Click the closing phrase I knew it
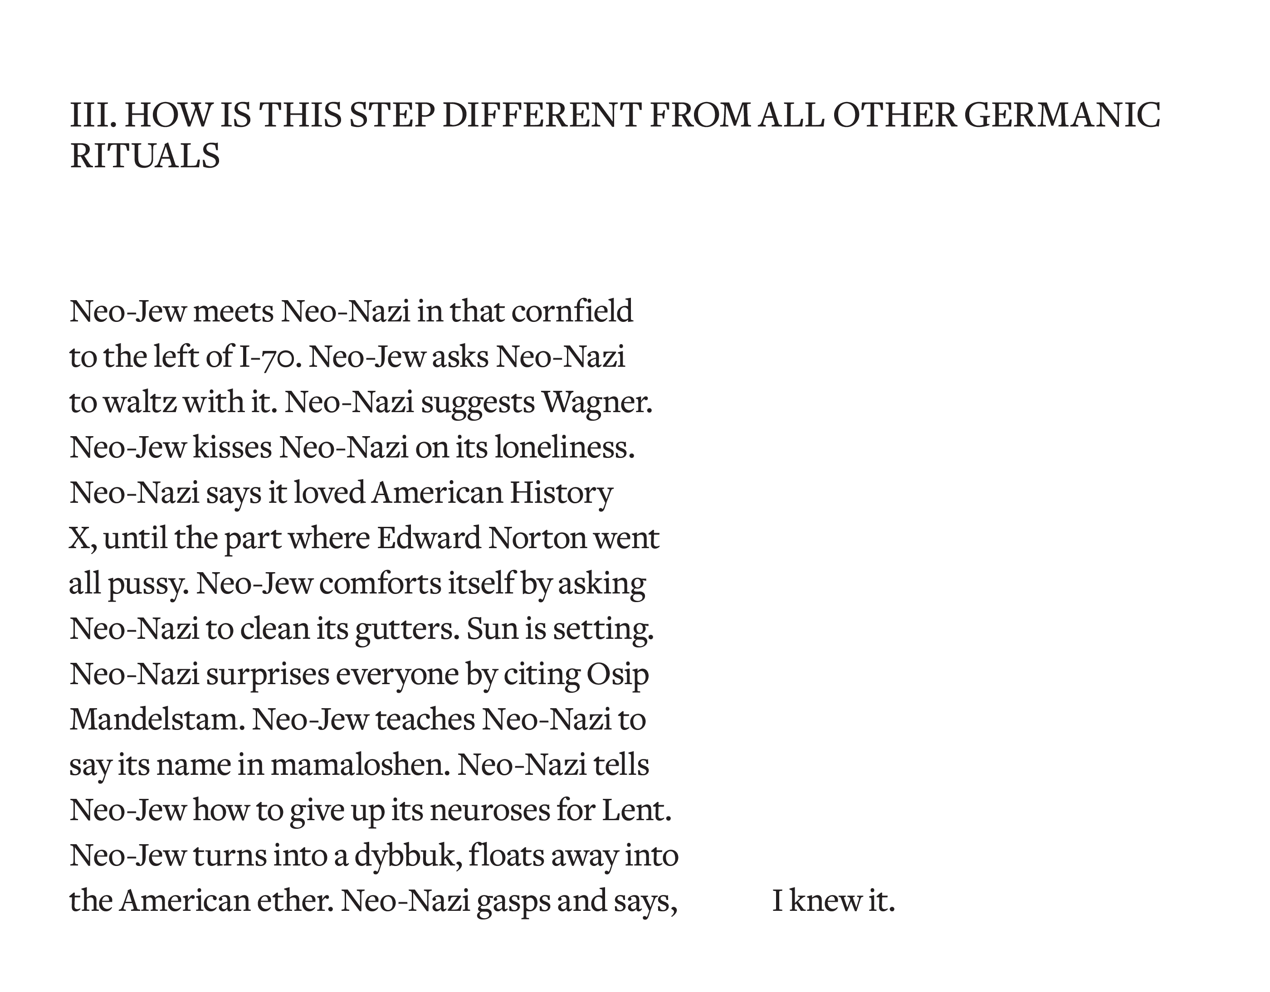This screenshot has width=1270, height=992. [x=833, y=901]
